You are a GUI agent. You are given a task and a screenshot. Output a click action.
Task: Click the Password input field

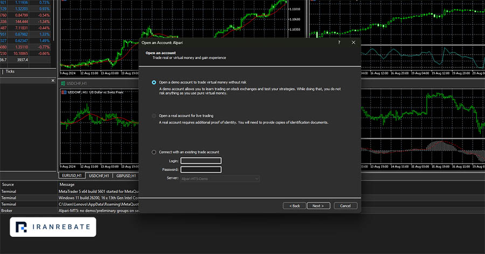click(x=201, y=170)
